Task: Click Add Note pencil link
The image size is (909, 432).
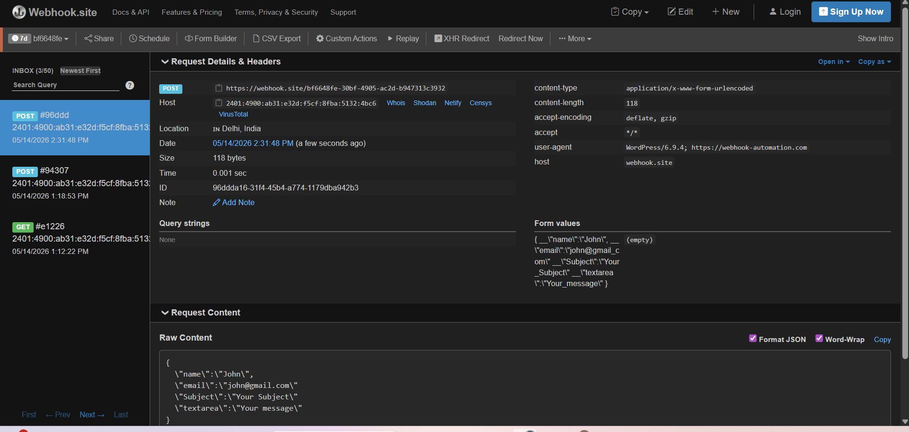Action: 234,203
